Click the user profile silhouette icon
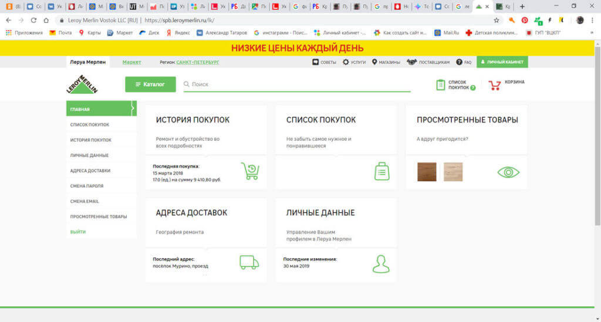Screen dimensions: 601x322 (381, 263)
